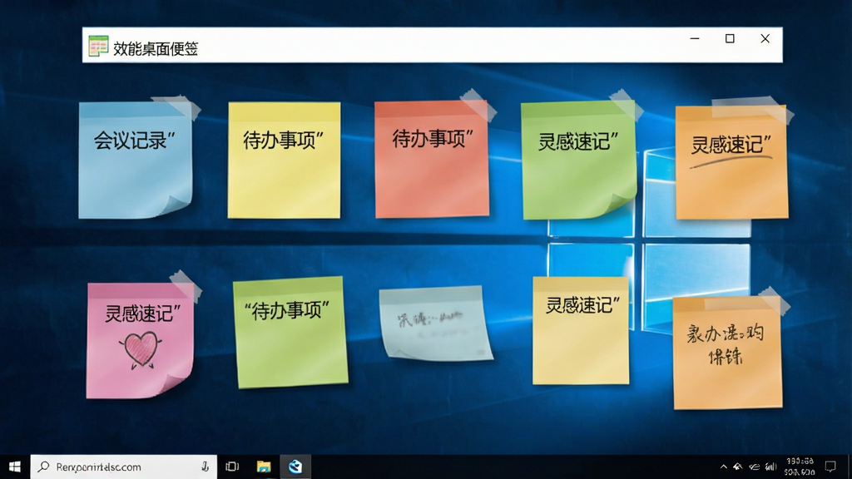Click the cloud sync tray icon
852x479 pixels.
coord(754,467)
